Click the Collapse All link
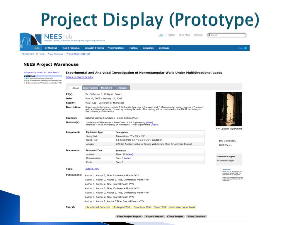The width and height of the screenshot is (300, 225). pyautogui.click(x=29, y=72)
